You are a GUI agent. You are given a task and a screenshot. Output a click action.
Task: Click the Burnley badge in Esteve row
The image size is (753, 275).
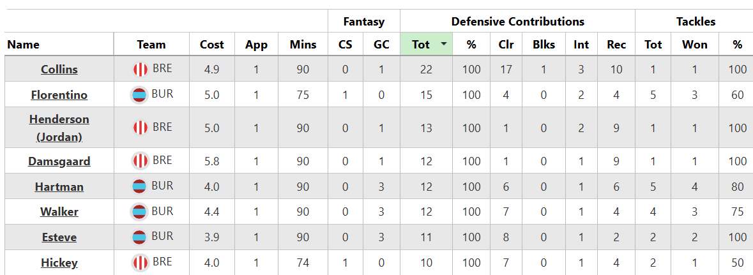click(x=139, y=237)
